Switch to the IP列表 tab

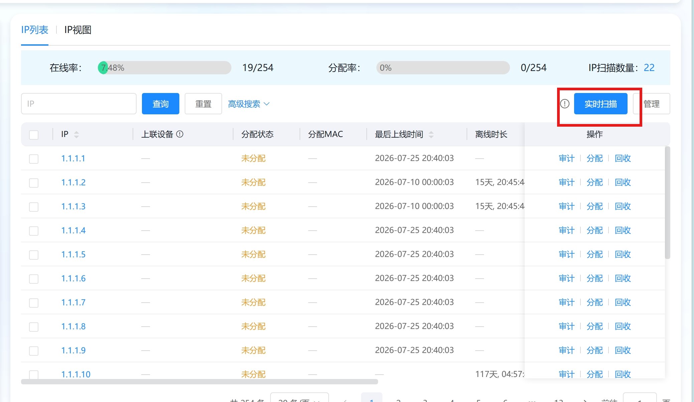(35, 30)
